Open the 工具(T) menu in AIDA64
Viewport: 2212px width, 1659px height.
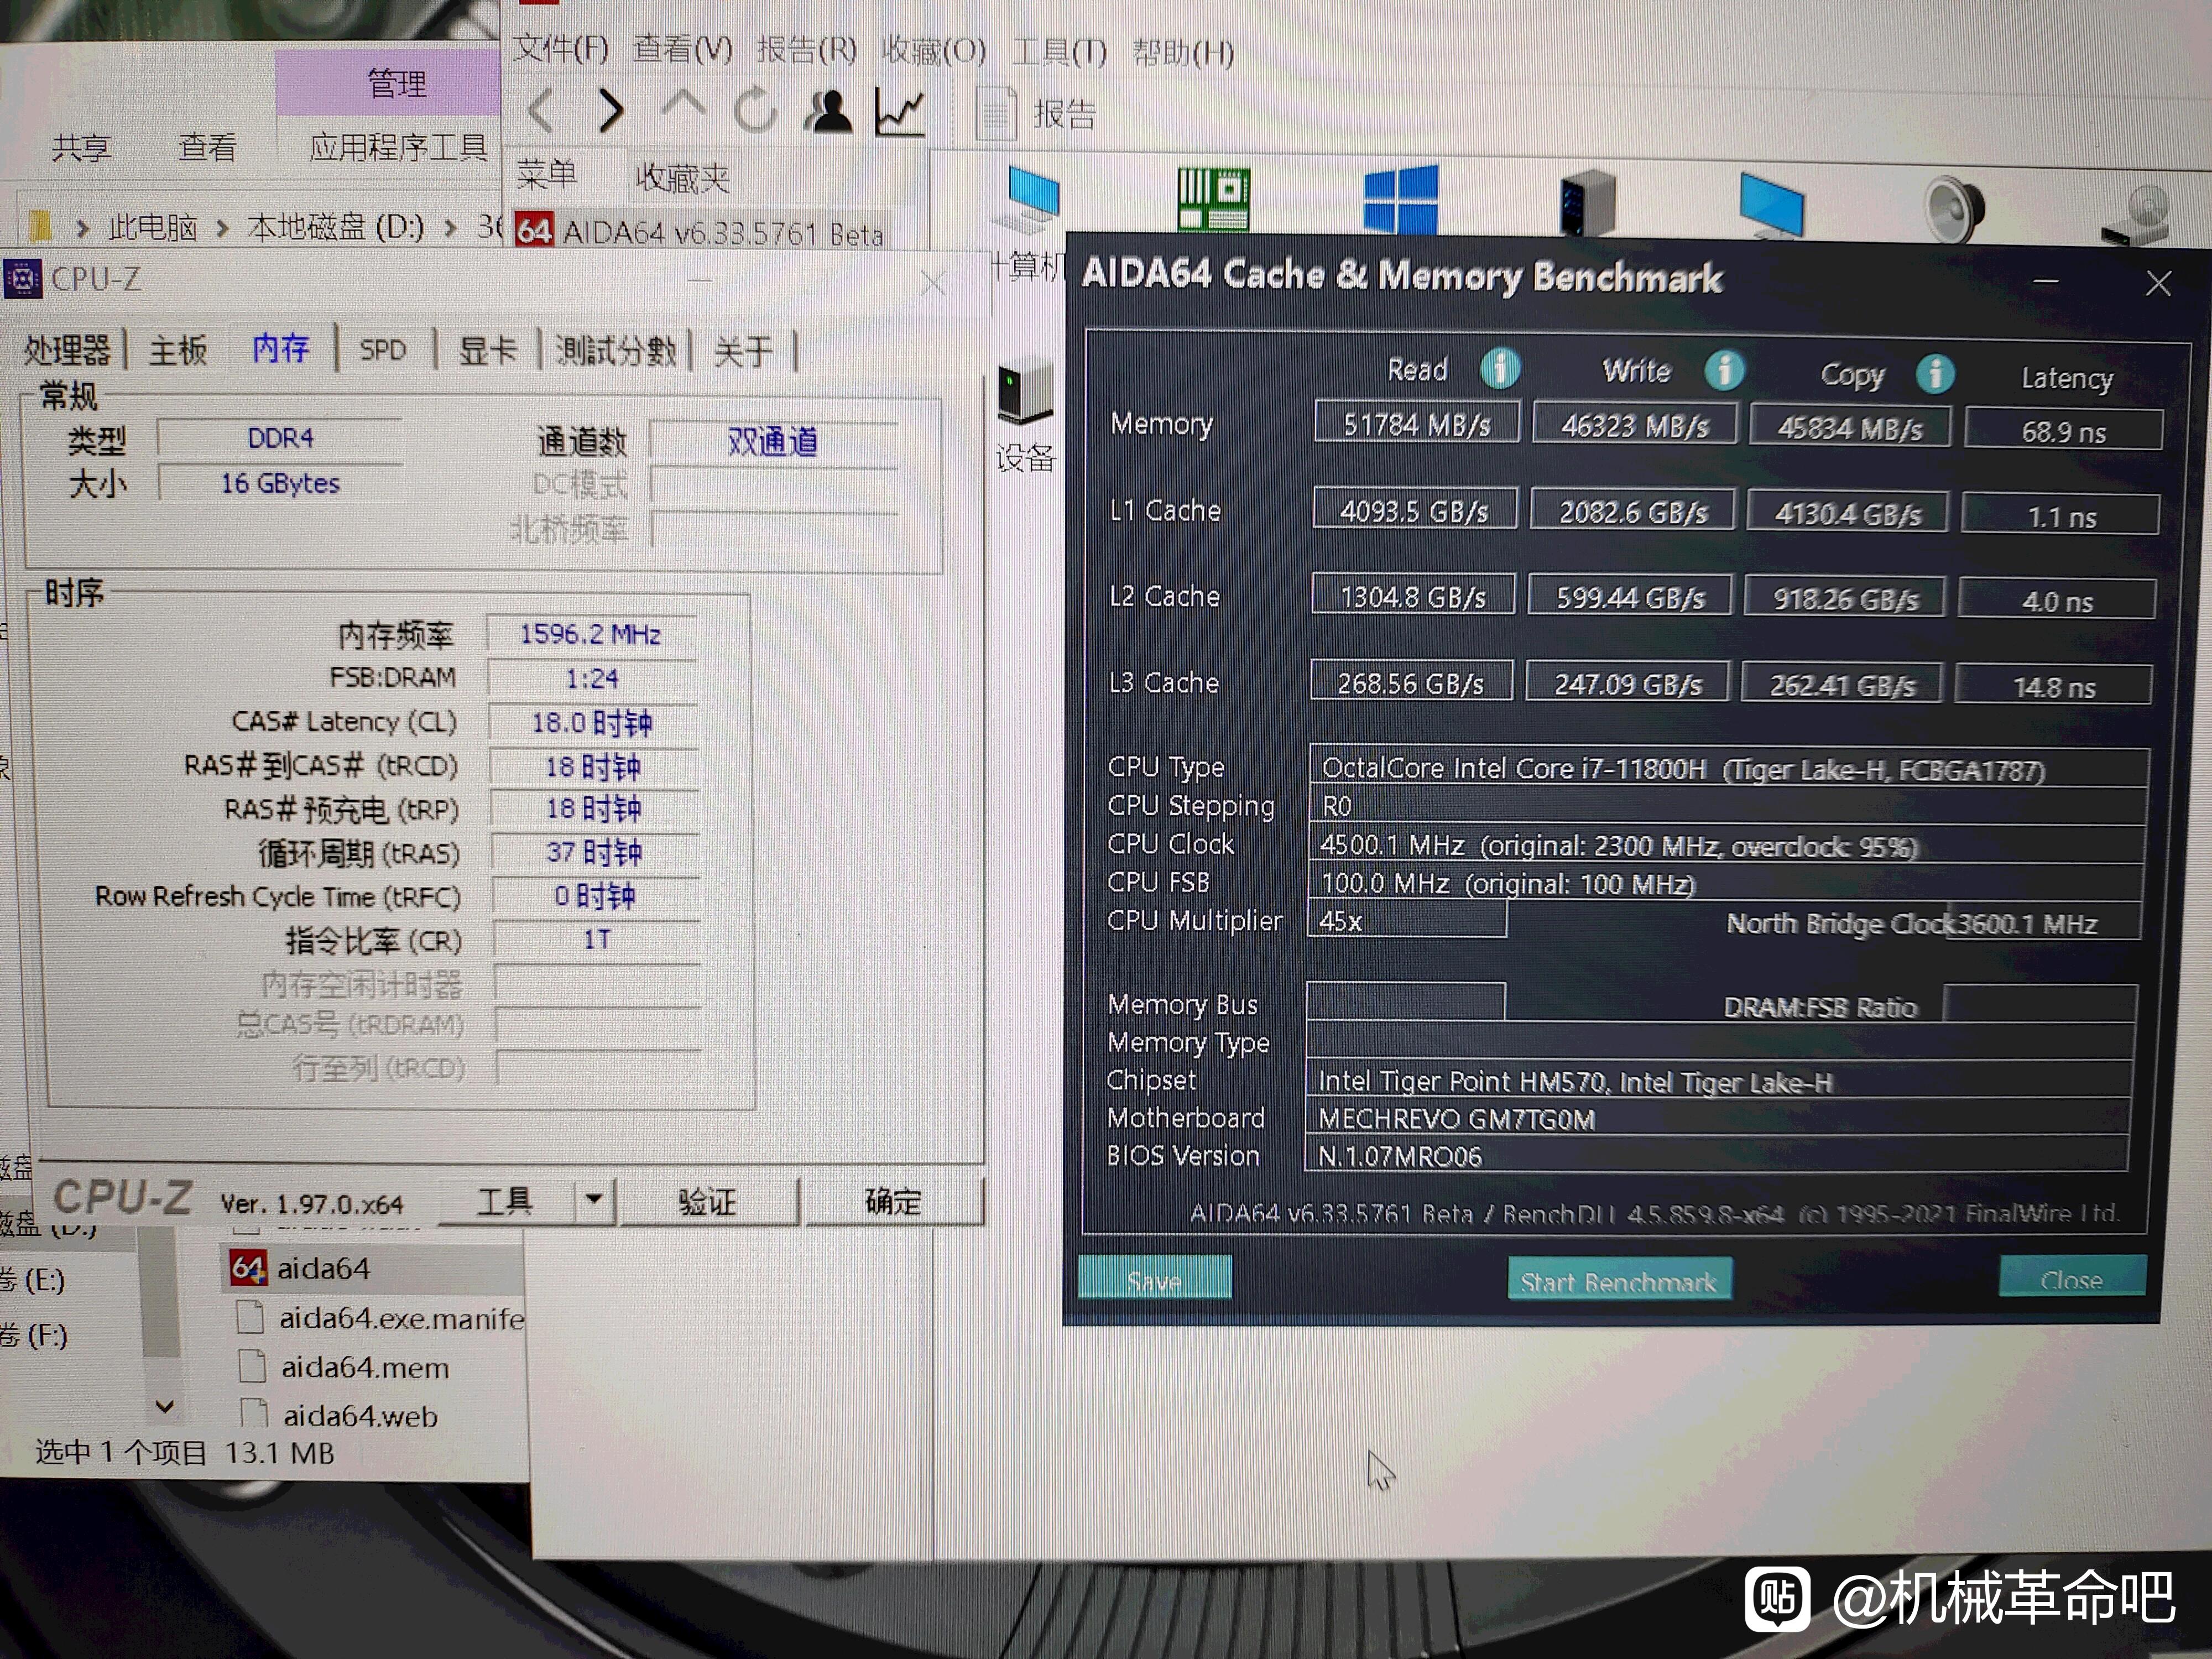(1060, 51)
